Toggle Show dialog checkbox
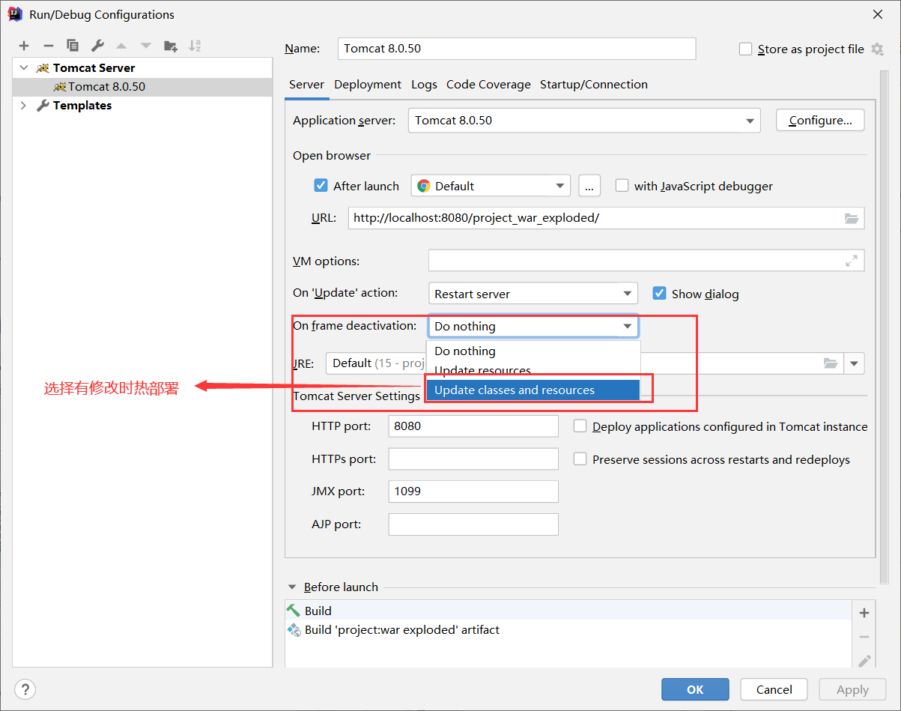 click(x=659, y=294)
